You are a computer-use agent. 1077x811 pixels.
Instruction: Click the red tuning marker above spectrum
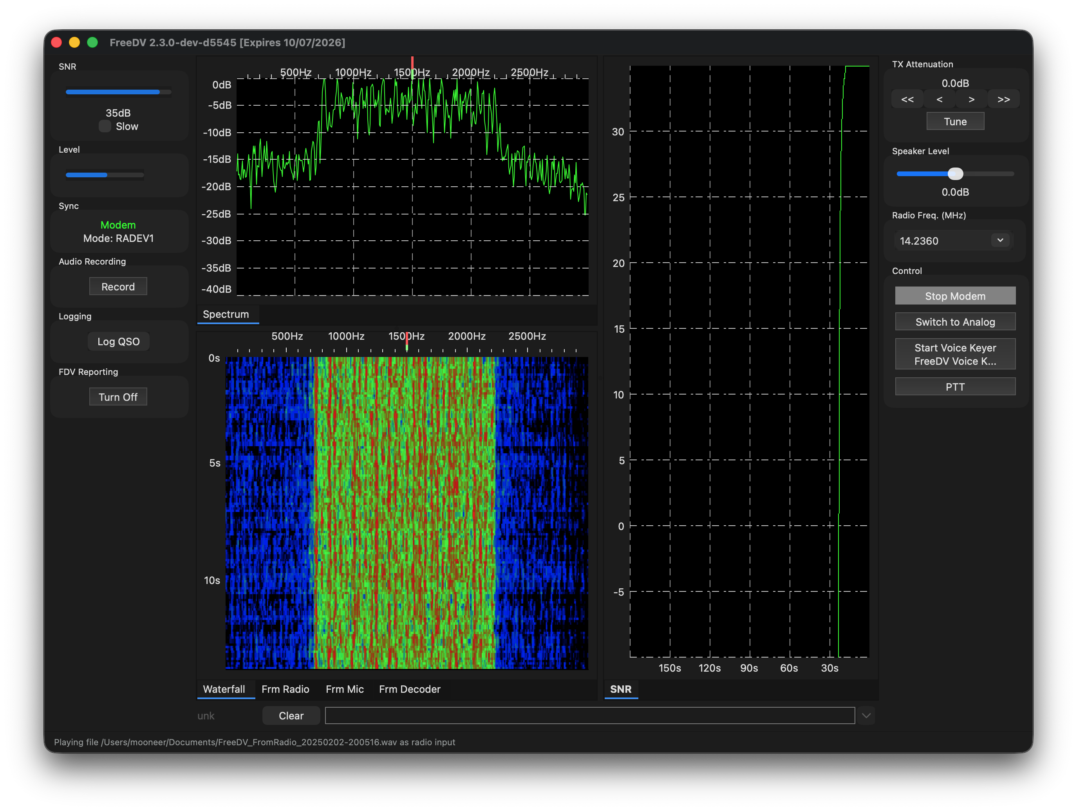coord(412,64)
